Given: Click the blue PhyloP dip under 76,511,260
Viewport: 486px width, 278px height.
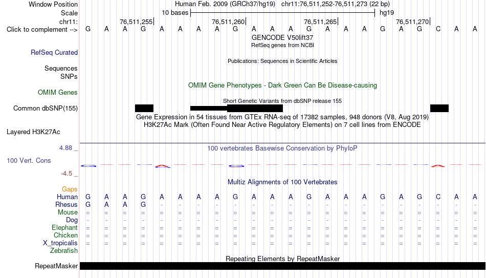Looking at the screenshot, I should (x=236, y=166).
